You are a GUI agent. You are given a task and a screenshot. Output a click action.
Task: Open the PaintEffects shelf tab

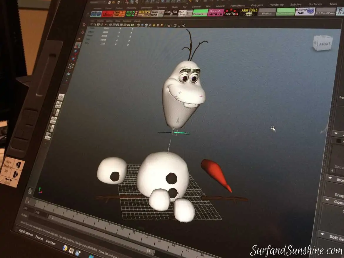coord(237,6)
